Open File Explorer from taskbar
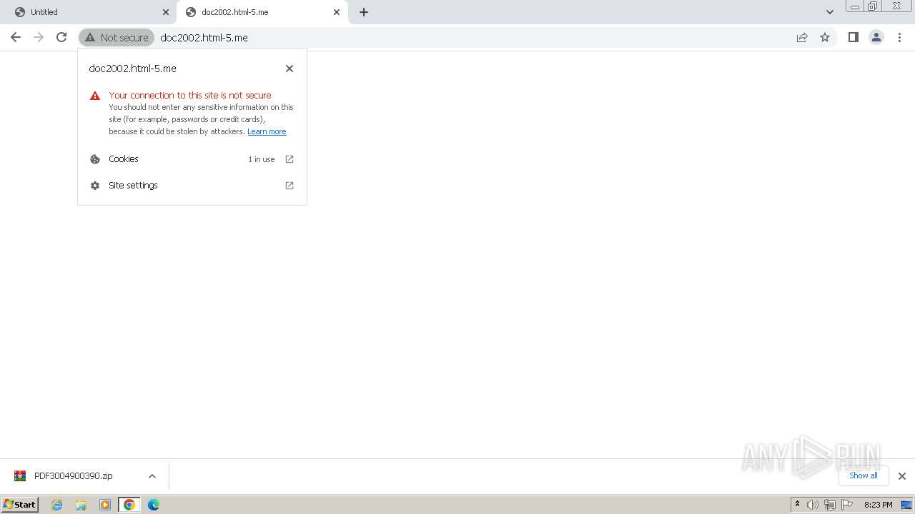This screenshot has height=514, width=915. (81, 505)
